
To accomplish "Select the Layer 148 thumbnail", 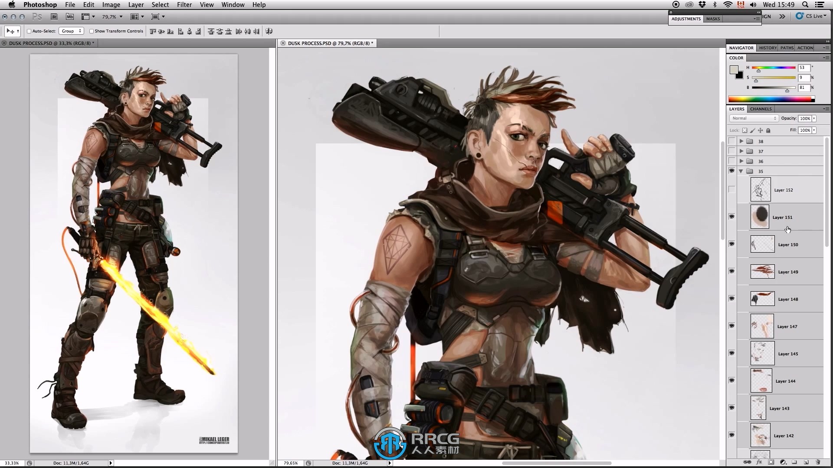I will 762,299.
